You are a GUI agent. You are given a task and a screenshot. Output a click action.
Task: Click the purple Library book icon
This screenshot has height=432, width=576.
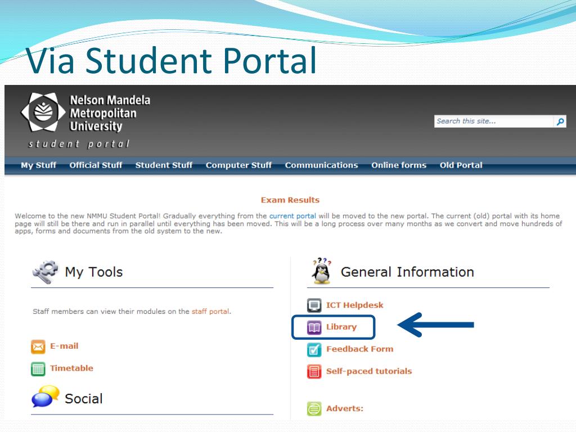pos(314,327)
